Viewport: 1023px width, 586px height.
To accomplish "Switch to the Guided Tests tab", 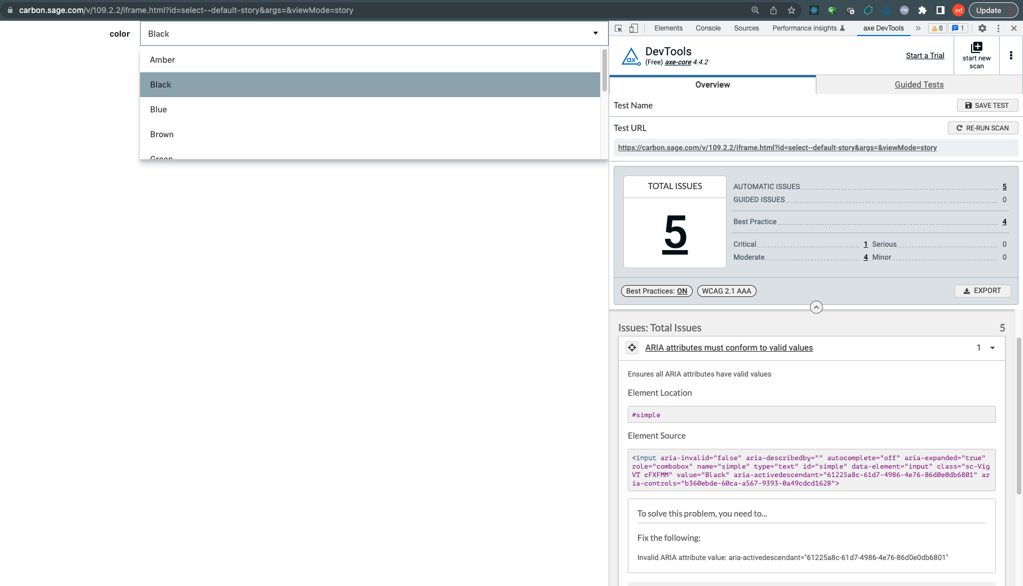I will coord(919,85).
